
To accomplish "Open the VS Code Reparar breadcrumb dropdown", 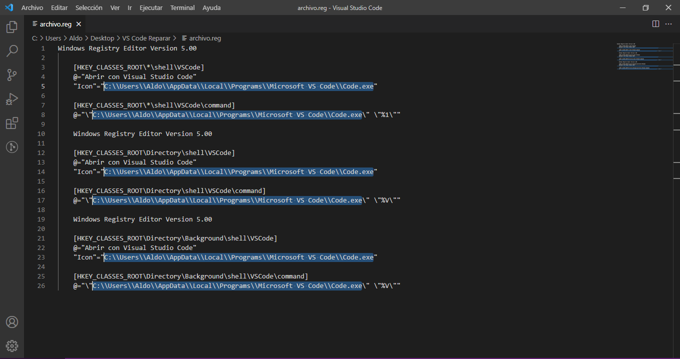I will point(146,38).
